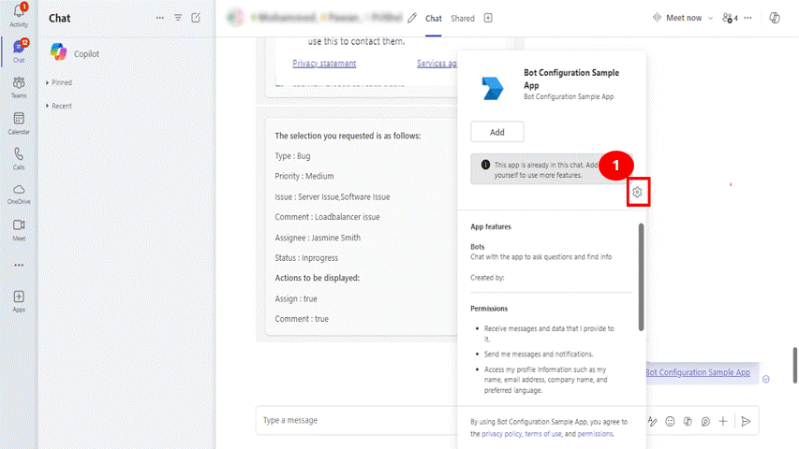Image resolution: width=799 pixels, height=449 pixels.
Task: Open the Calendar app
Action: [19, 123]
